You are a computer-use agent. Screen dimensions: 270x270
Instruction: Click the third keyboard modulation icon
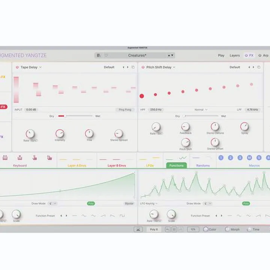point(34,157)
